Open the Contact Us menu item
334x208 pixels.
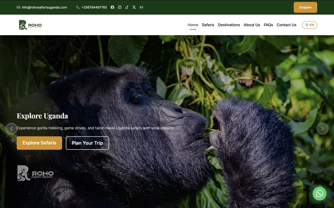point(286,25)
